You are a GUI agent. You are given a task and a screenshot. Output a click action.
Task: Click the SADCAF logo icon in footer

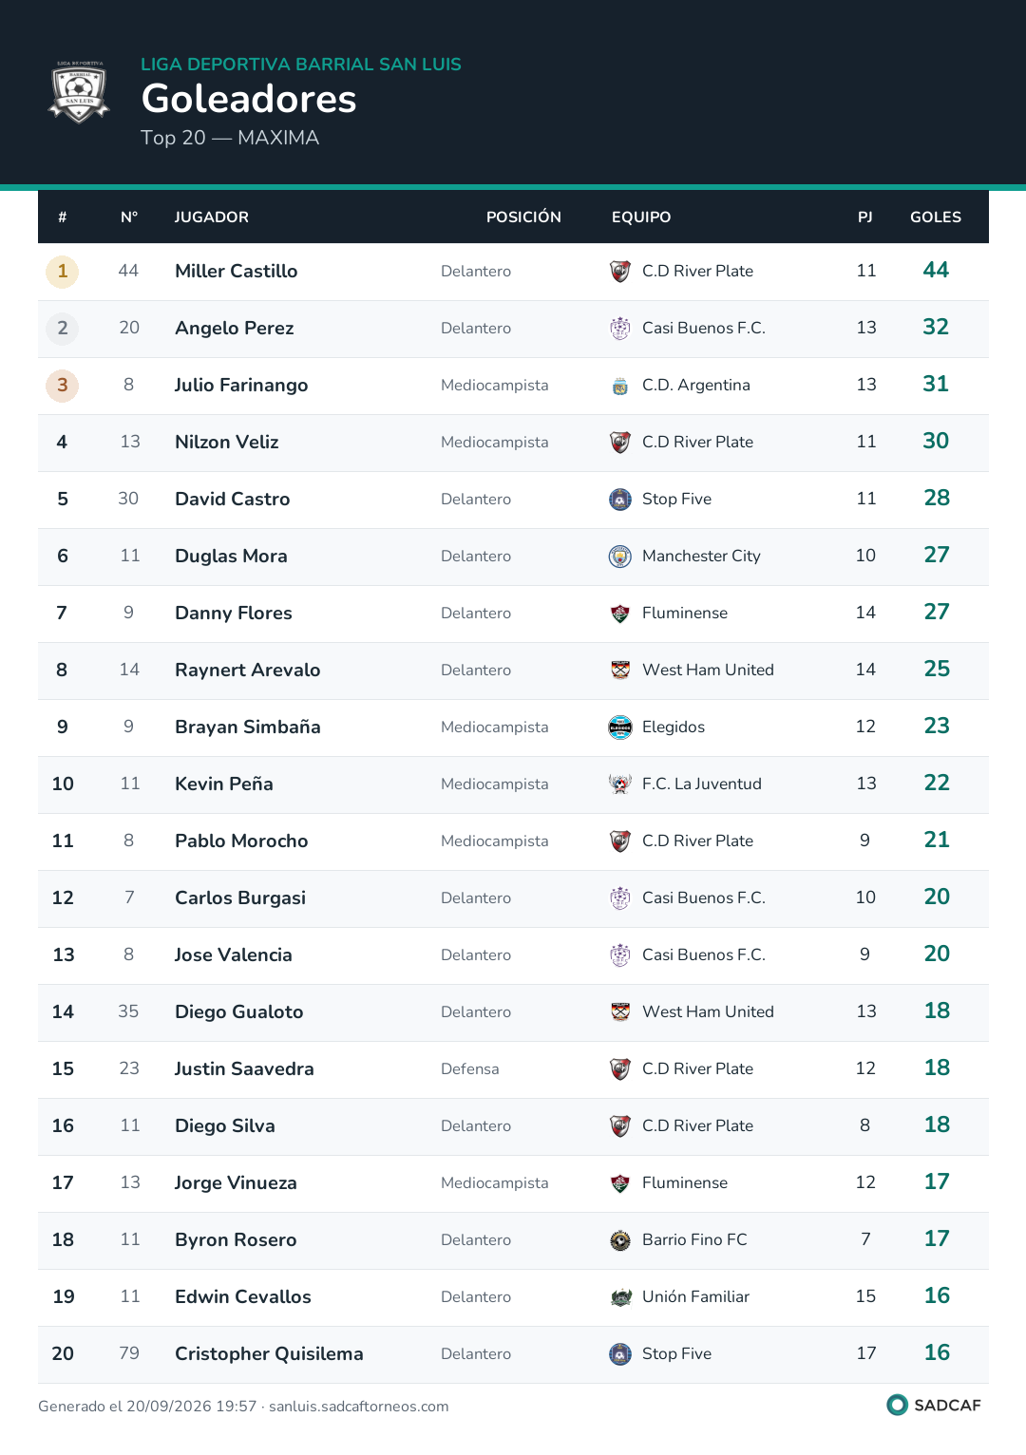click(897, 1405)
